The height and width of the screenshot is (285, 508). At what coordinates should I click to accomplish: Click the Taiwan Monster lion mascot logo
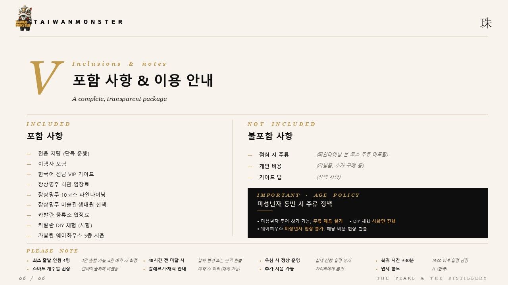(23, 18)
